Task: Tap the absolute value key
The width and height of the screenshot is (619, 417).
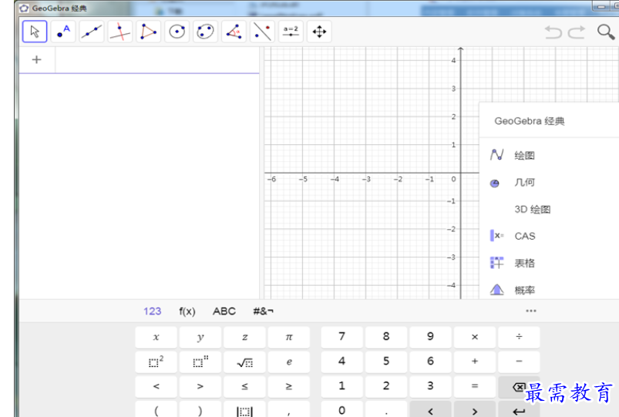Action: [244, 409]
